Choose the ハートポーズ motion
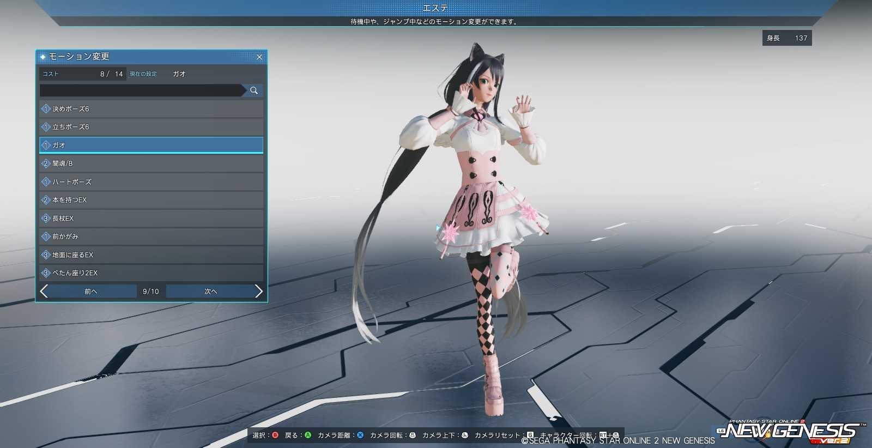Image resolution: width=872 pixels, height=448 pixels. pyautogui.click(x=152, y=181)
